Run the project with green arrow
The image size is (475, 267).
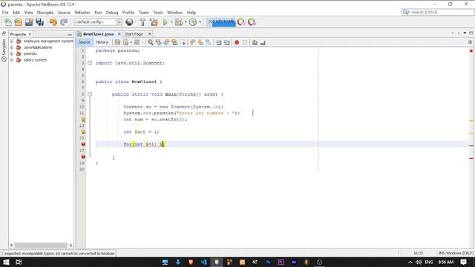(x=165, y=22)
